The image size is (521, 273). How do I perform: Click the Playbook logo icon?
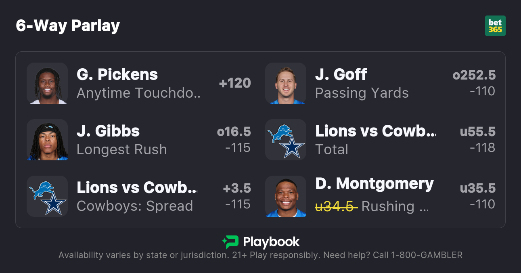tap(230, 242)
